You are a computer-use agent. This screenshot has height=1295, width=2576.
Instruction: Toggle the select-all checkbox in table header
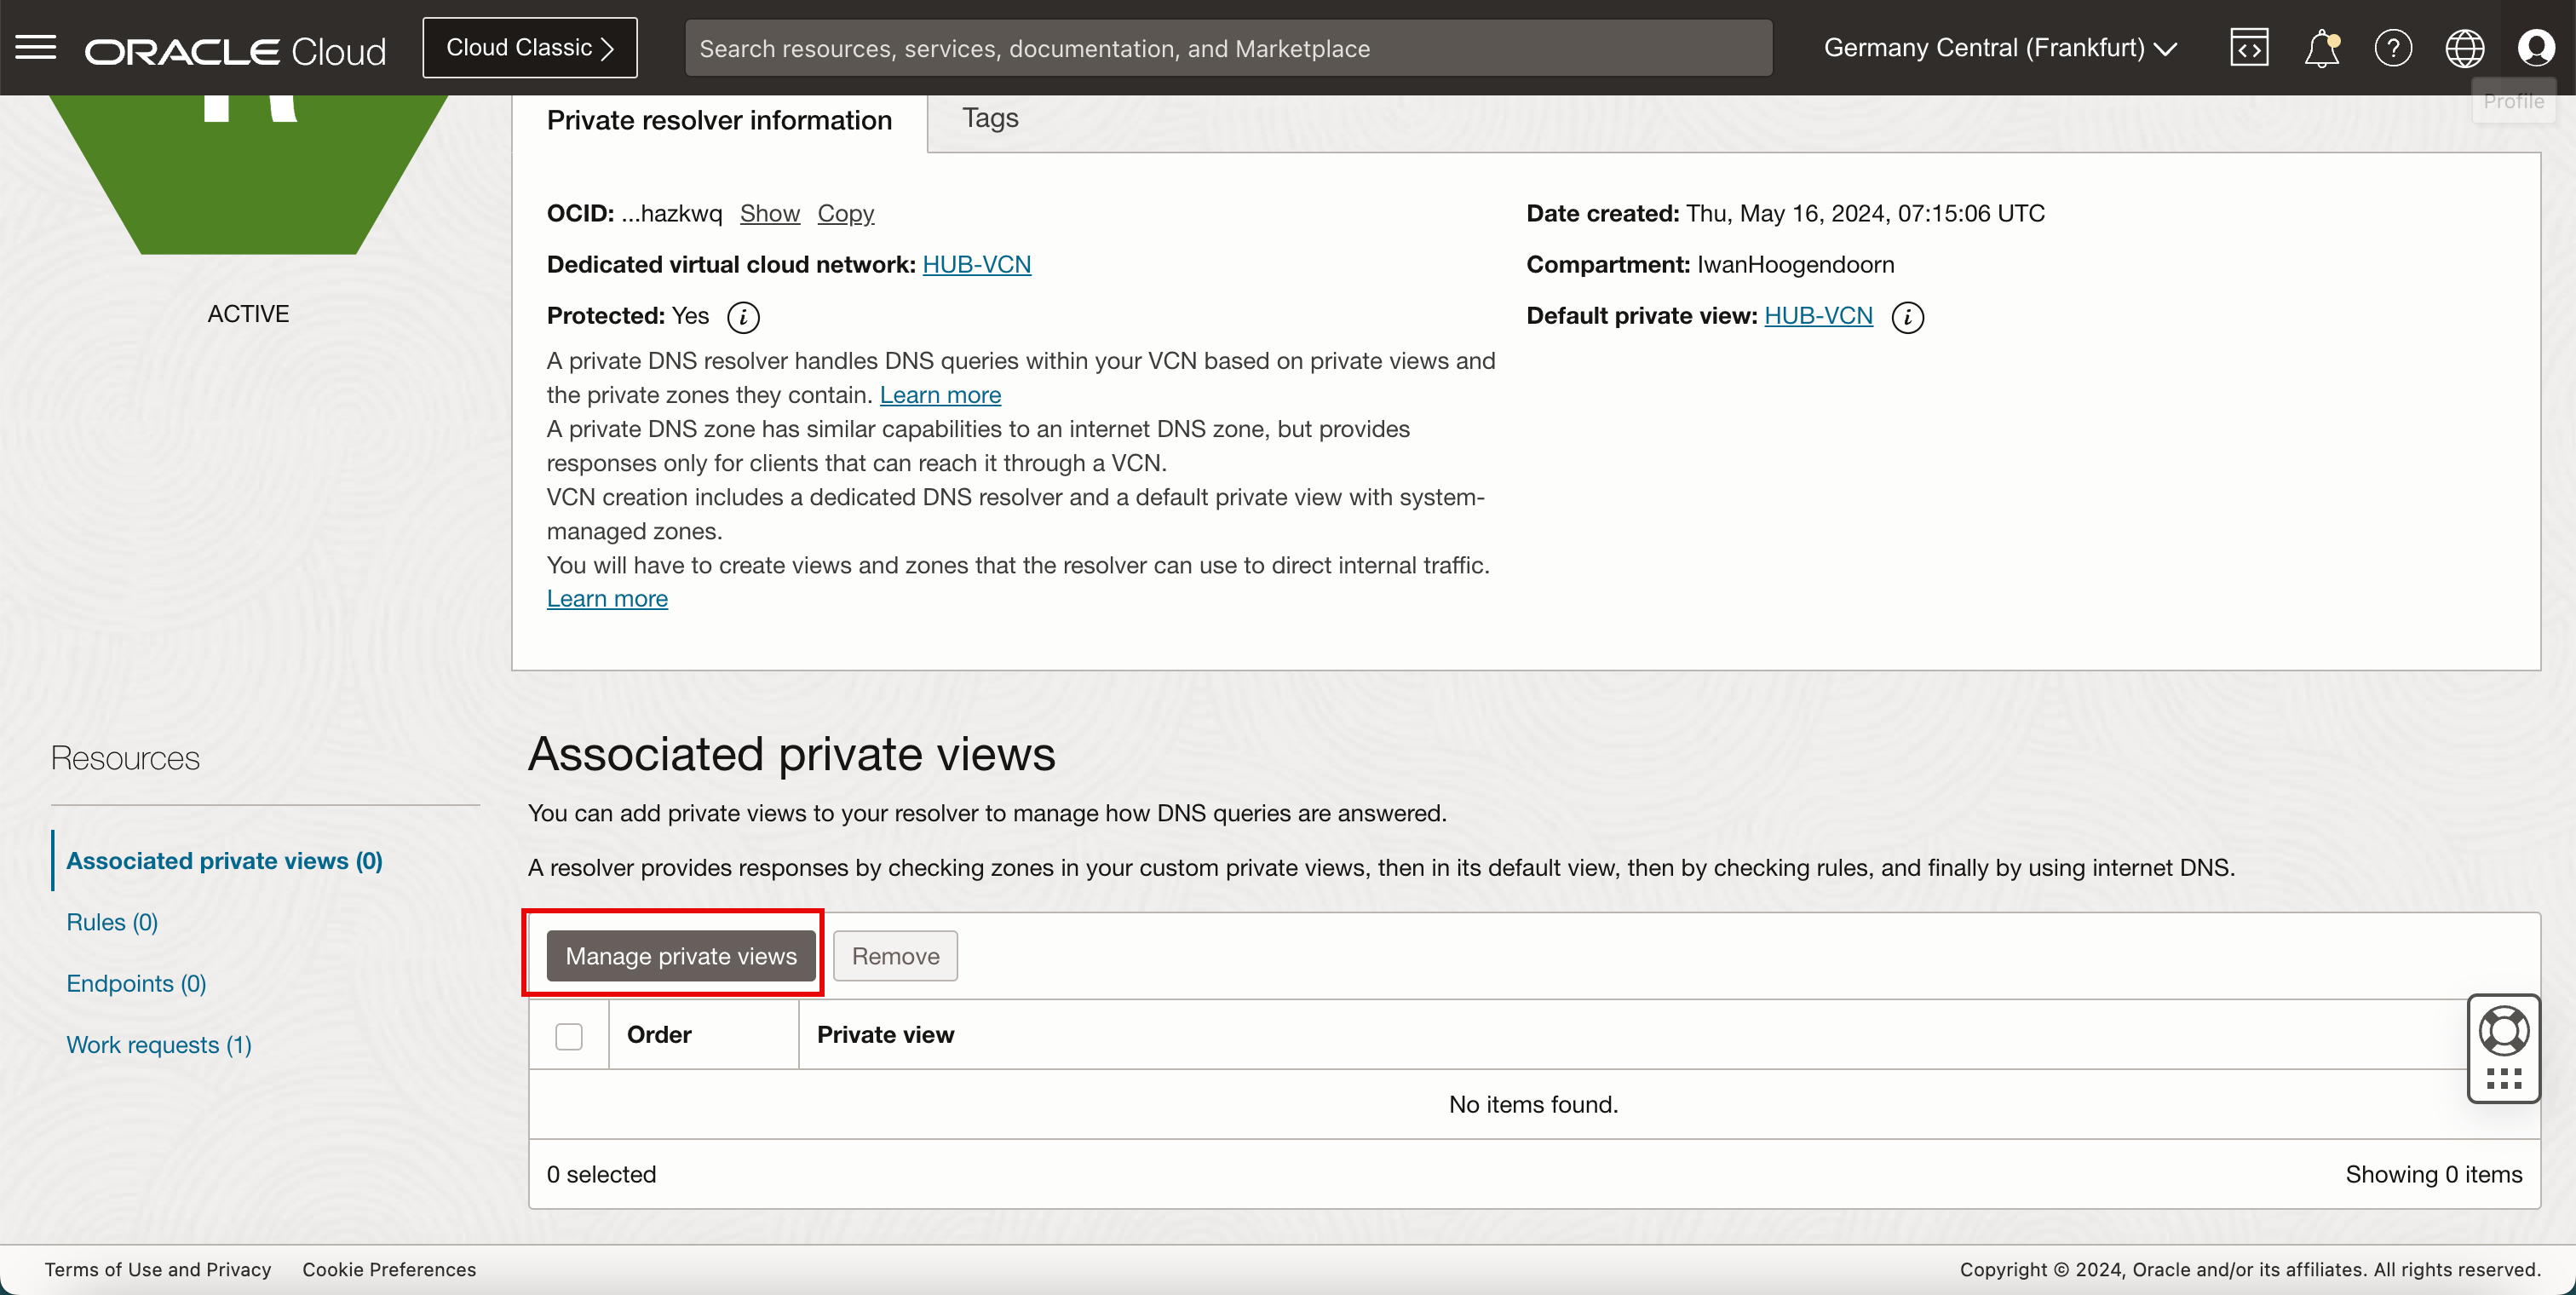[569, 1036]
